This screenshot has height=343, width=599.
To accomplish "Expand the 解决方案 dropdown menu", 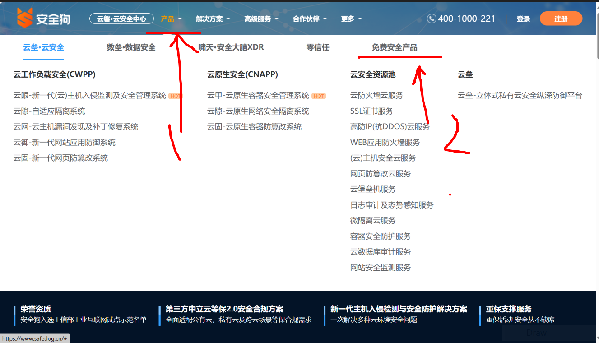I will click(x=213, y=19).
